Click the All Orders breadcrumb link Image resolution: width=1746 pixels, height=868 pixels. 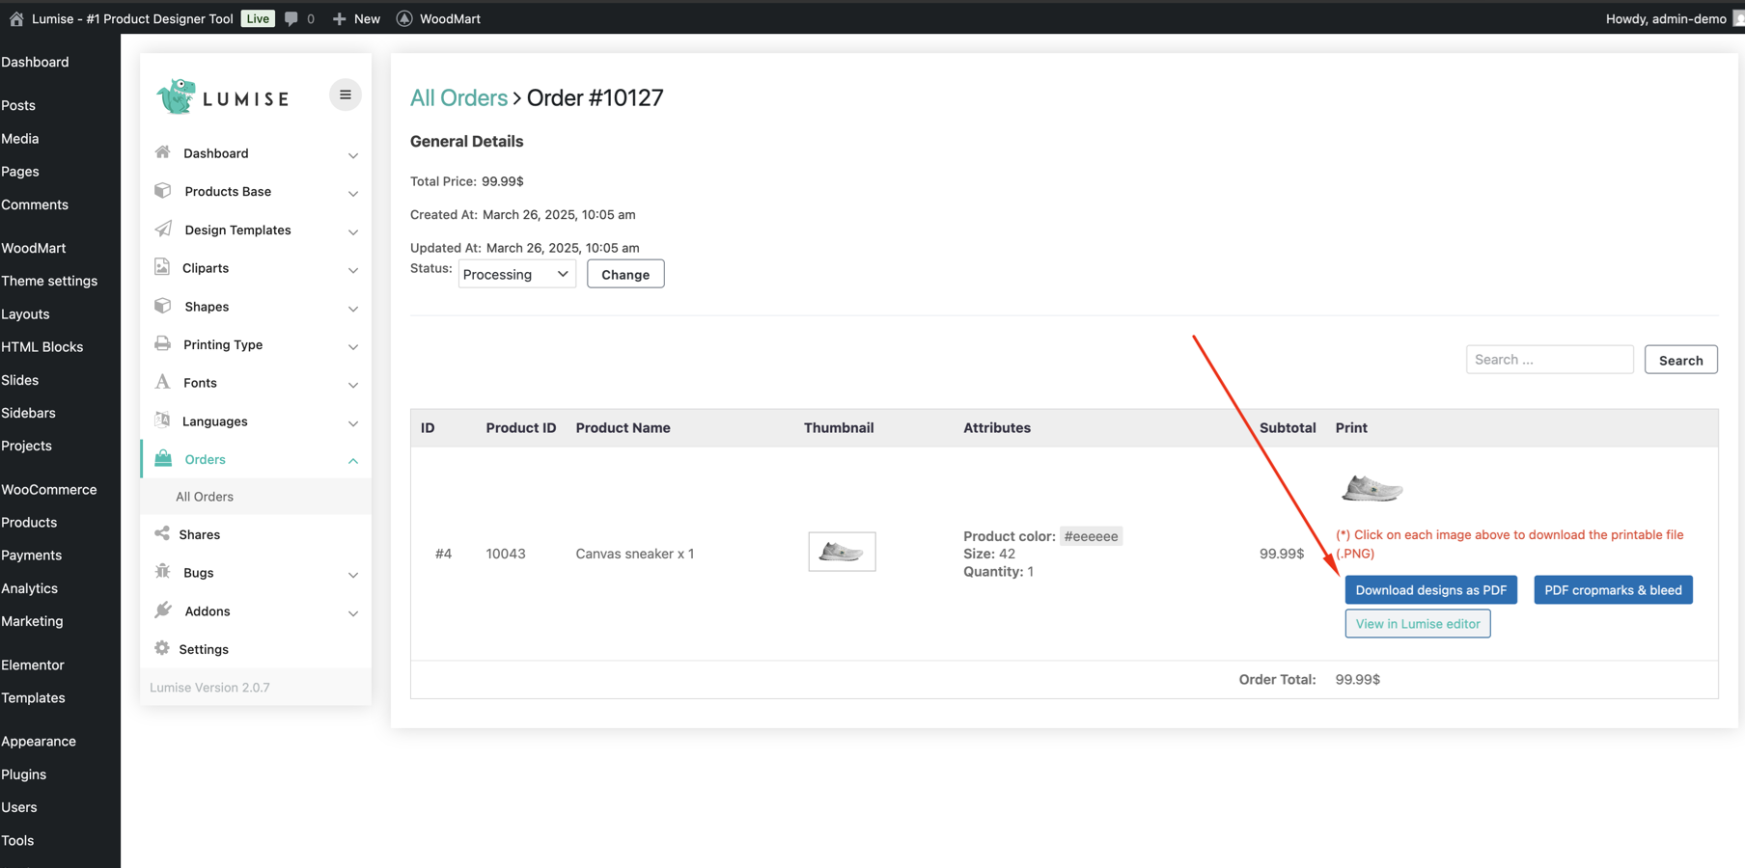click(x=458, y=97)
